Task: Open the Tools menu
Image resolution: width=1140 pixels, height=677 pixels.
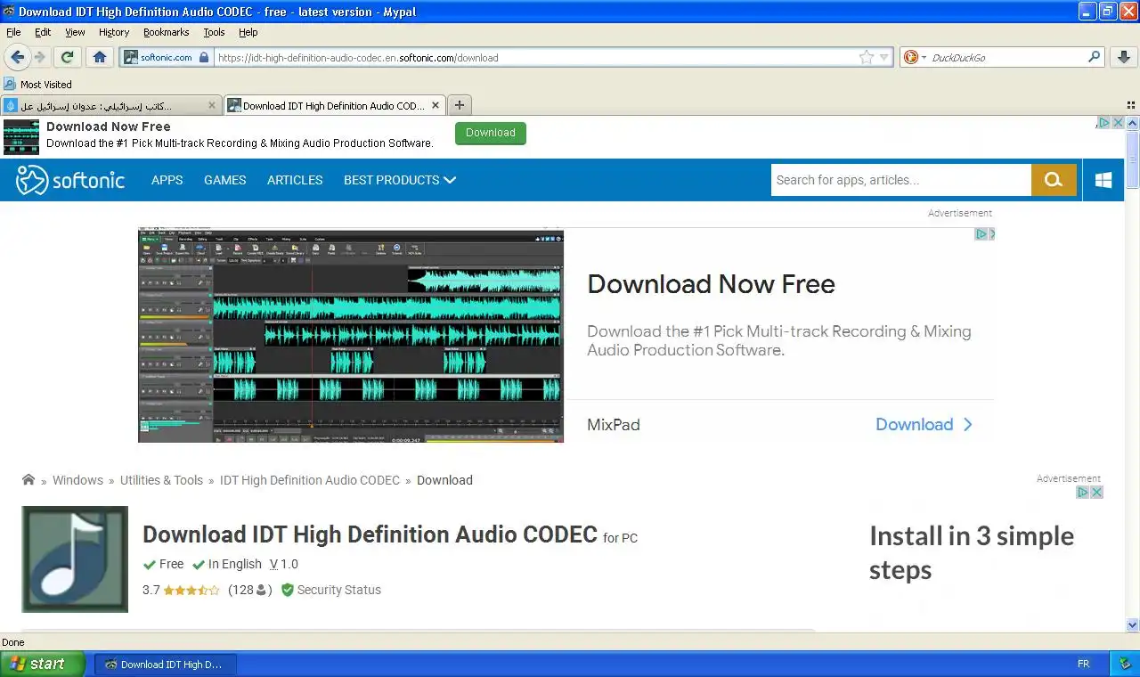Action: pos(214,32)
